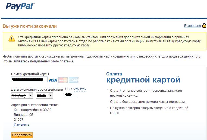The height and width of the screenshot is (140, 207).
Task: Click the 'Вы уже почти закончили' heading
Action: [x=30, y=26]
